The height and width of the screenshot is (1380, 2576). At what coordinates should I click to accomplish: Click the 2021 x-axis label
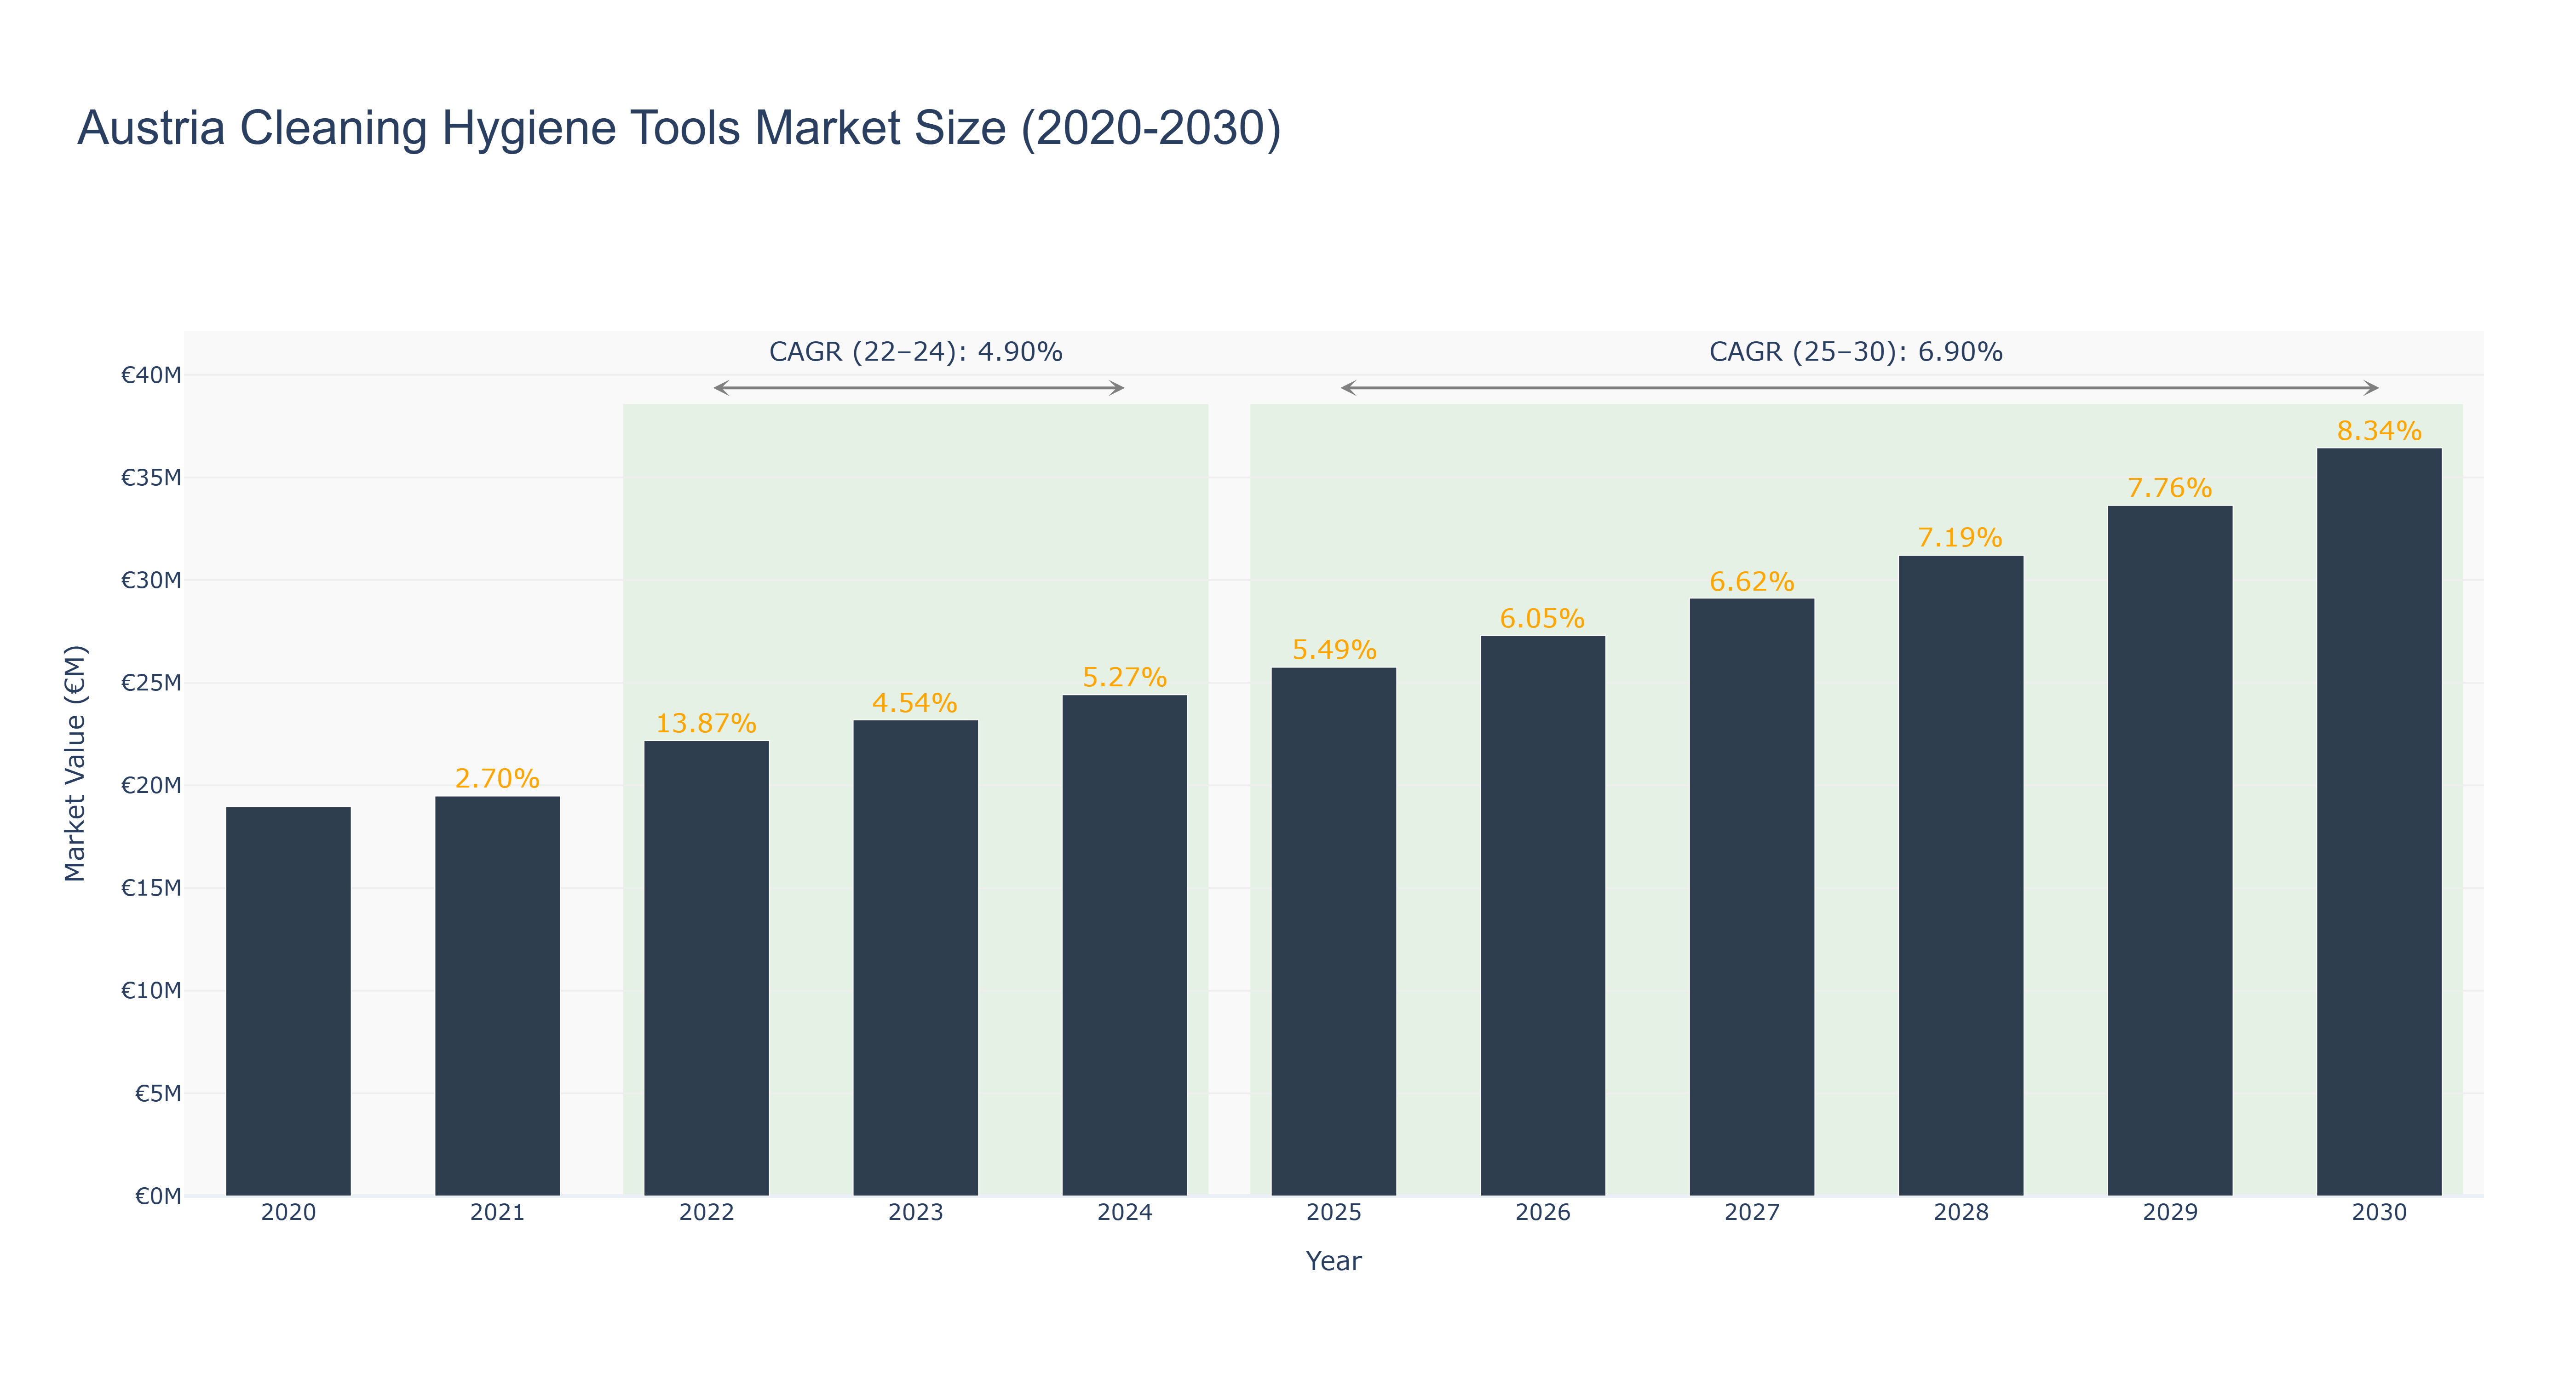497,1213
